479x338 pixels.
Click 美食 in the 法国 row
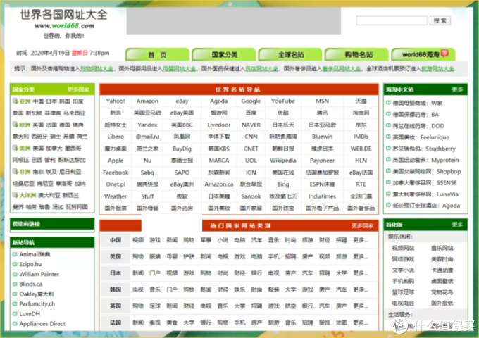pyautogui.click(x=172, y=323)
